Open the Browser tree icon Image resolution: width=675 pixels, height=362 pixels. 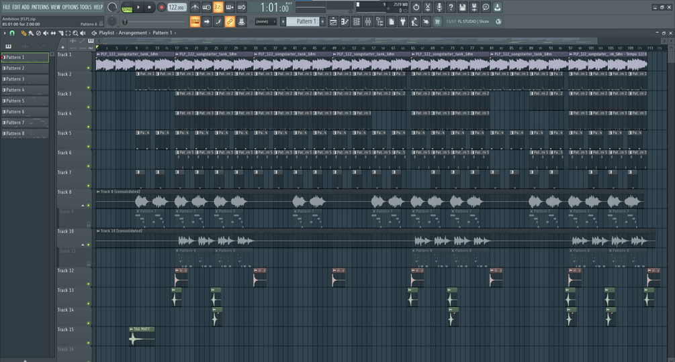(x=379, y=21)
